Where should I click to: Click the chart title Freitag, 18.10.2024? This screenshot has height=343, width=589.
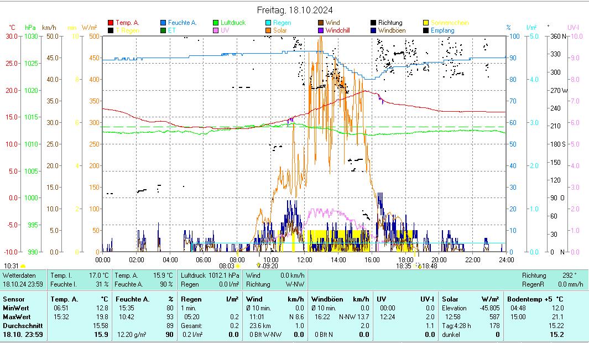pyautogui.click(x=295, y=11)
